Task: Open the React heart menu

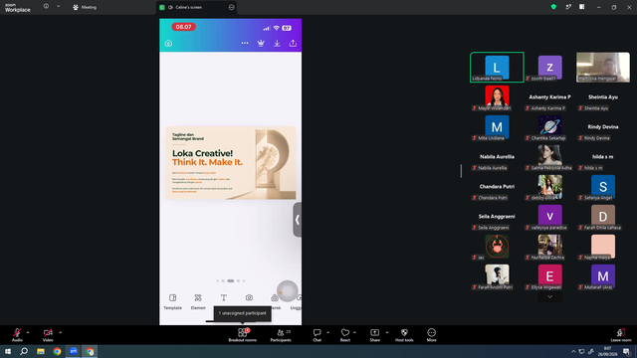Action: point(345,335)
